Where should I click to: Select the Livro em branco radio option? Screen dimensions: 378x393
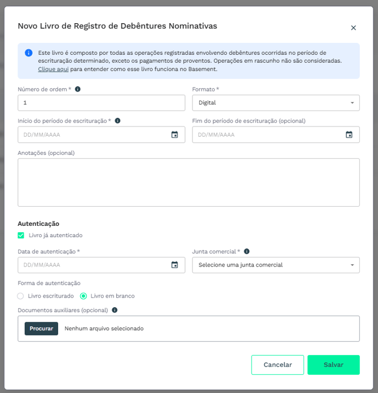[x=83, y=296]
